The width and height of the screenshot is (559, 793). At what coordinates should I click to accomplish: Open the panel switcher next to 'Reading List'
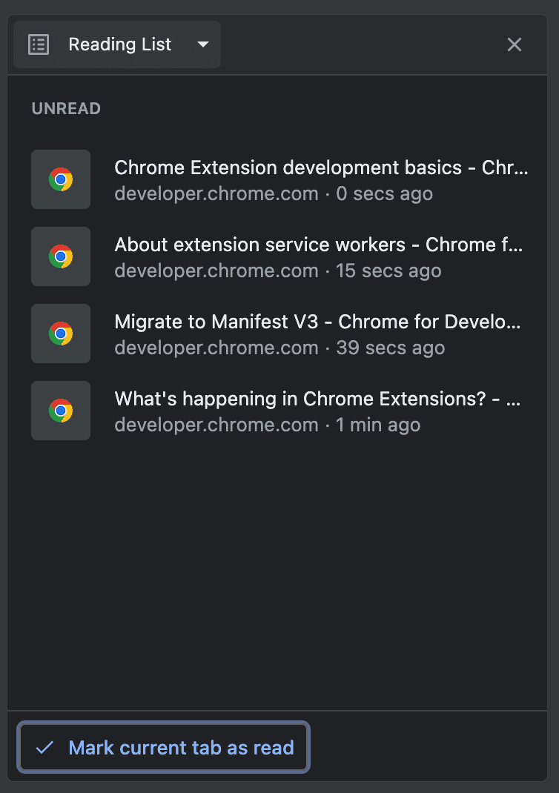point(202,44)
